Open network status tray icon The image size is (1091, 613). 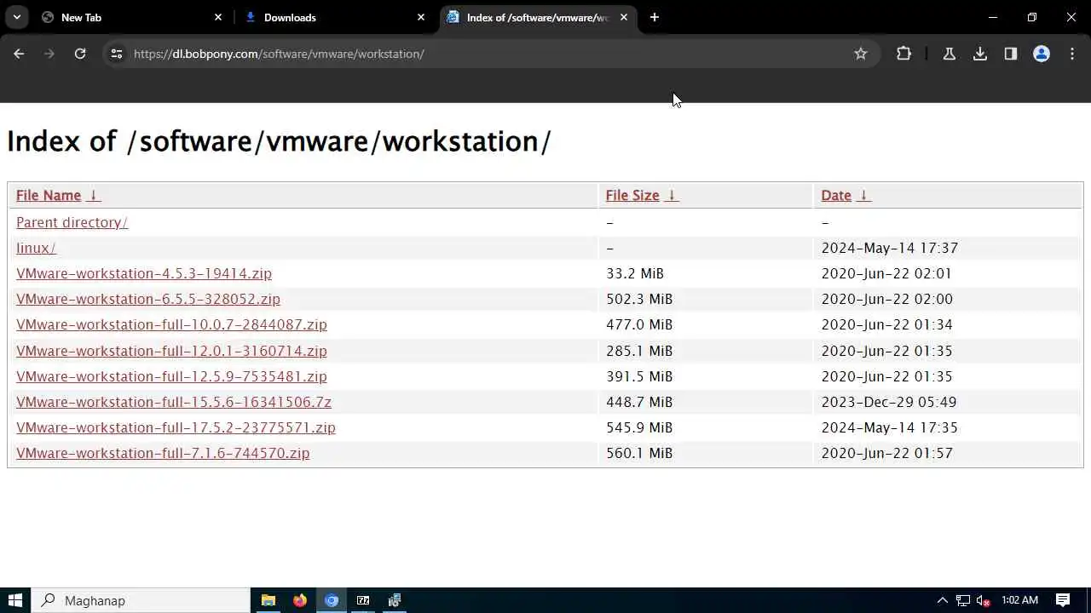tap(963, 600)
